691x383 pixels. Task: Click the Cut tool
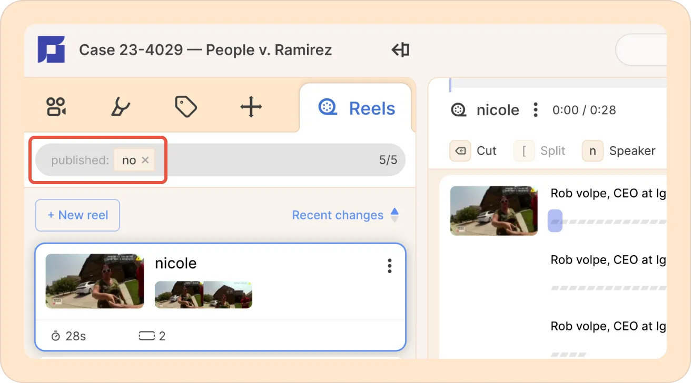point(473,151)
